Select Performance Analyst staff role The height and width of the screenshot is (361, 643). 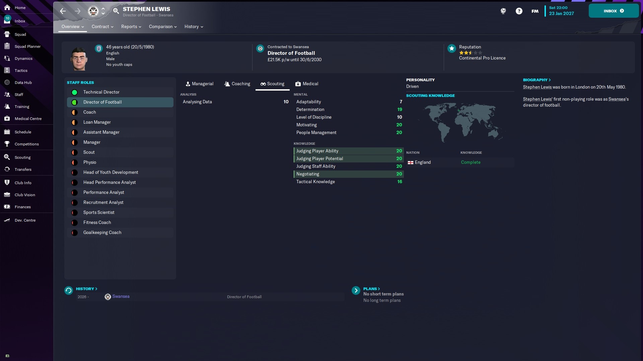120,192
